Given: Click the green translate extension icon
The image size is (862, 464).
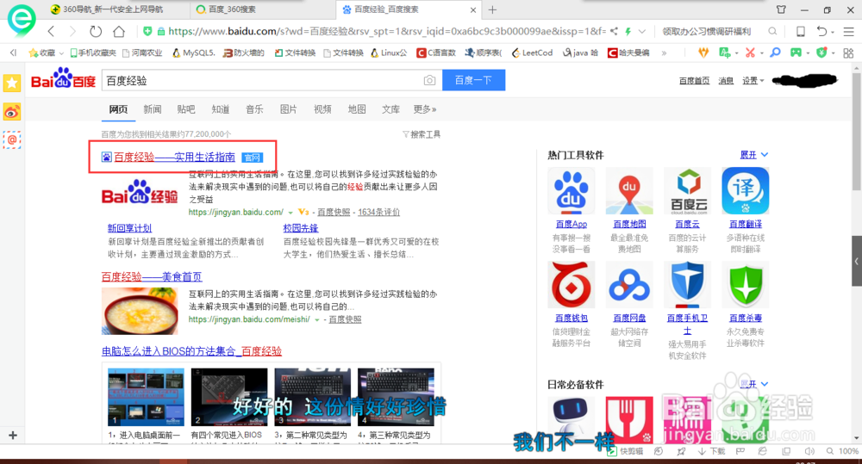Looking at the screenshot, I should click(x=725, y=53).
